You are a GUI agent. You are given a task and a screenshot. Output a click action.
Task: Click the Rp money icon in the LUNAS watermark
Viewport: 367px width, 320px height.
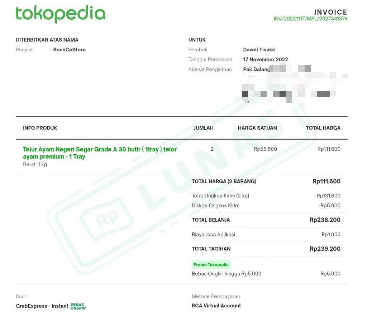point(103,220)
